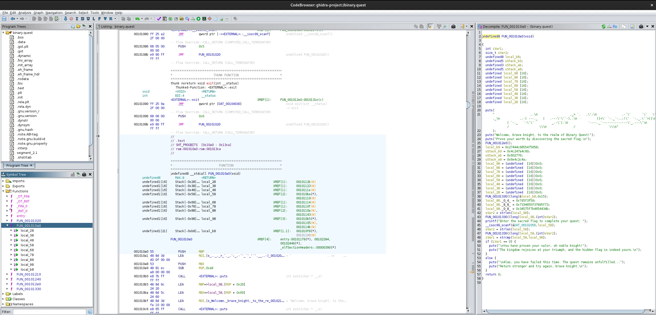
Task: Click the Symbol Tree Filter text field
Action: (x=49, y=312)
